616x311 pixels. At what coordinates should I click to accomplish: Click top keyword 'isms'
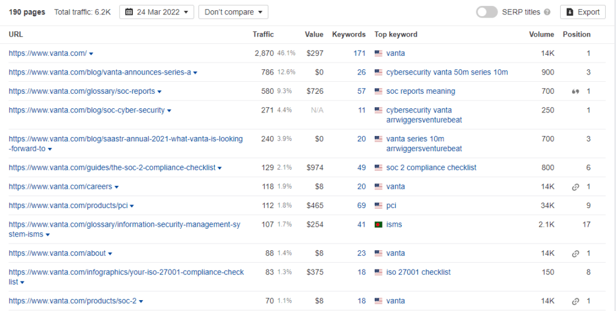coord(394,224)
